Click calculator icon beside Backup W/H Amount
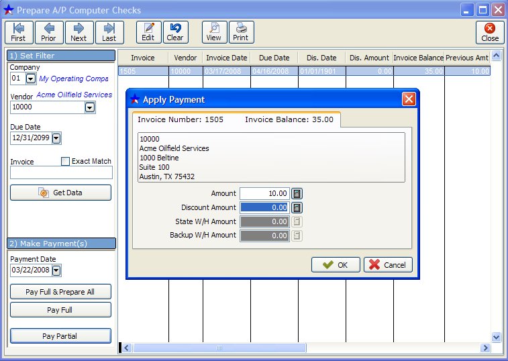This screenshot has width=508, height=361. click(x=297, y=236)
